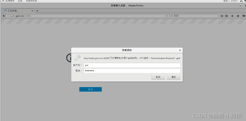Image resolution: width=246 pixels, height=121 pixels.
Task: Go to Firefox home page icon
Action: tap(238, 16)
